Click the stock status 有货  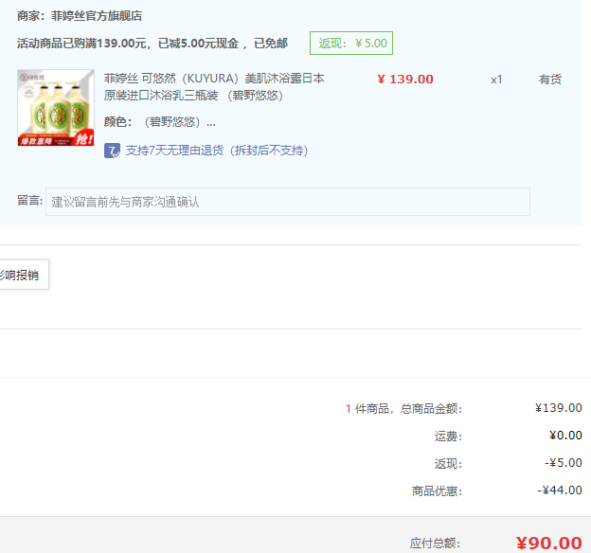pyautogui.click(x=550, y=80)
